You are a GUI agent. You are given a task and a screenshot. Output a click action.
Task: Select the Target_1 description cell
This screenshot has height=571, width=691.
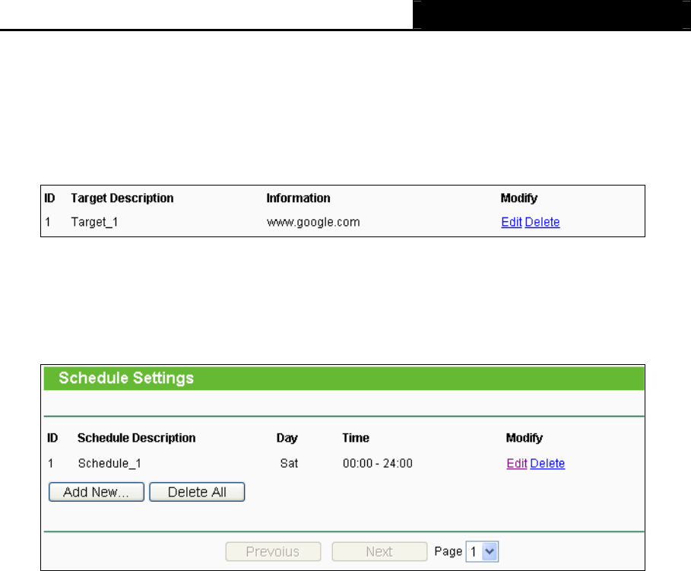click(94, 222)
